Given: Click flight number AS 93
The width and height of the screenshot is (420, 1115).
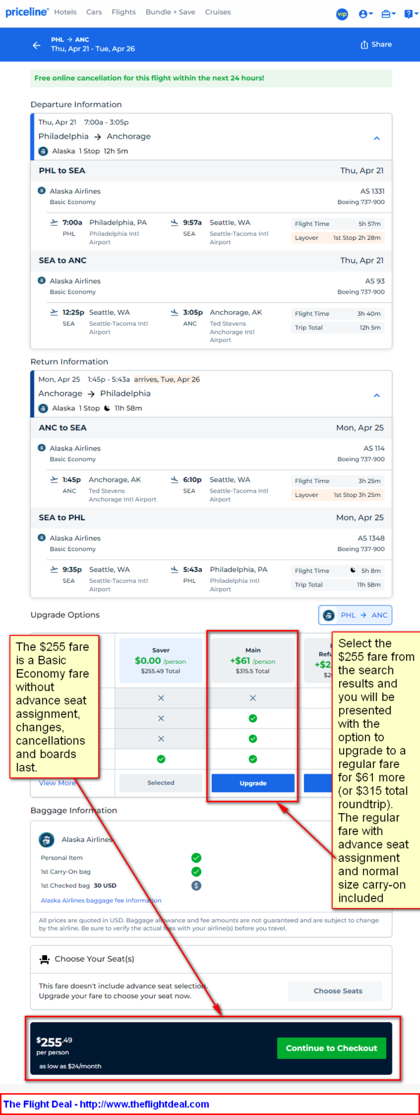Looking at the screenshot, I should pos(375,281).
